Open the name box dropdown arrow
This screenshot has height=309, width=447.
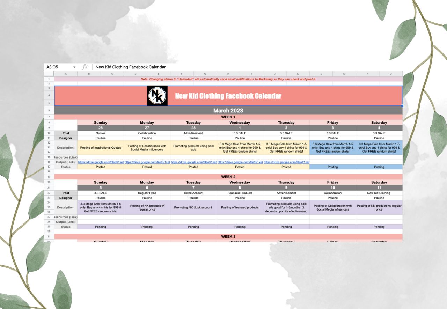[x=74, y=67]
